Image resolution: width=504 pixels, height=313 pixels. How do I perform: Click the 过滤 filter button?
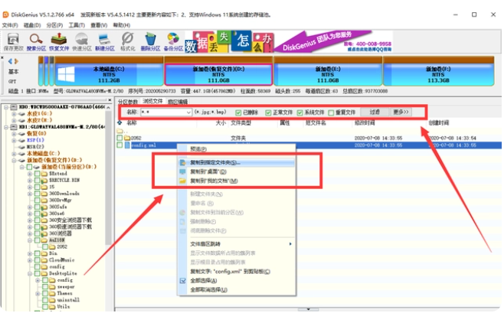pos(375,112)
